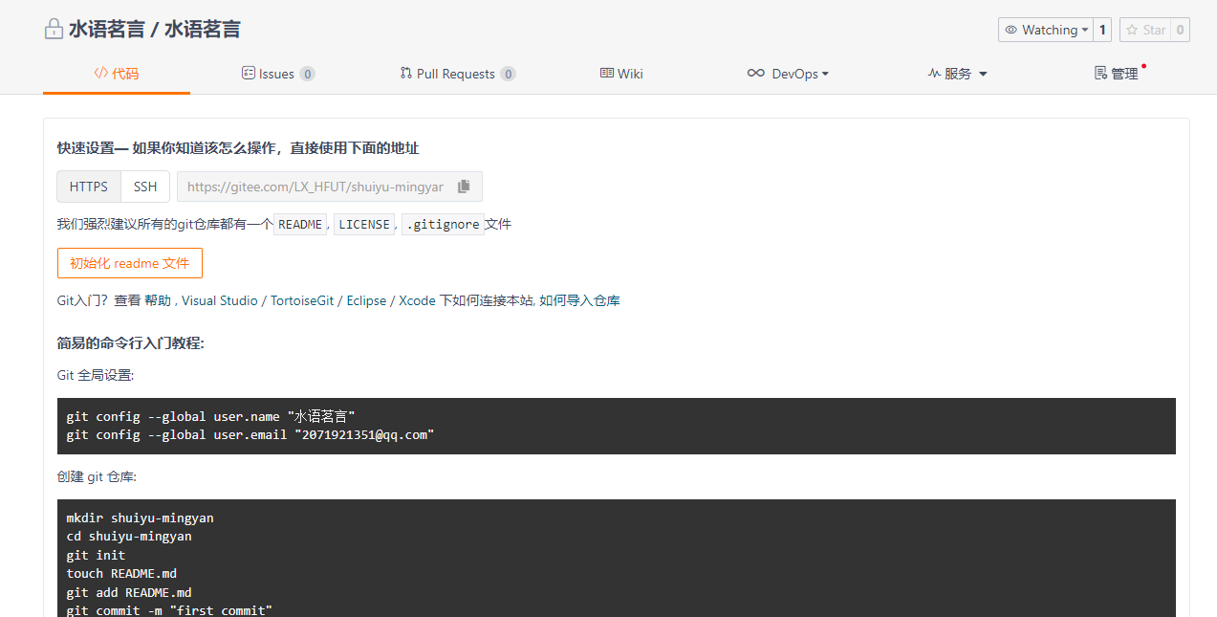Click the 管理 settings document icon
The width and height of the screenshot is (1217, 617).
1100,73
